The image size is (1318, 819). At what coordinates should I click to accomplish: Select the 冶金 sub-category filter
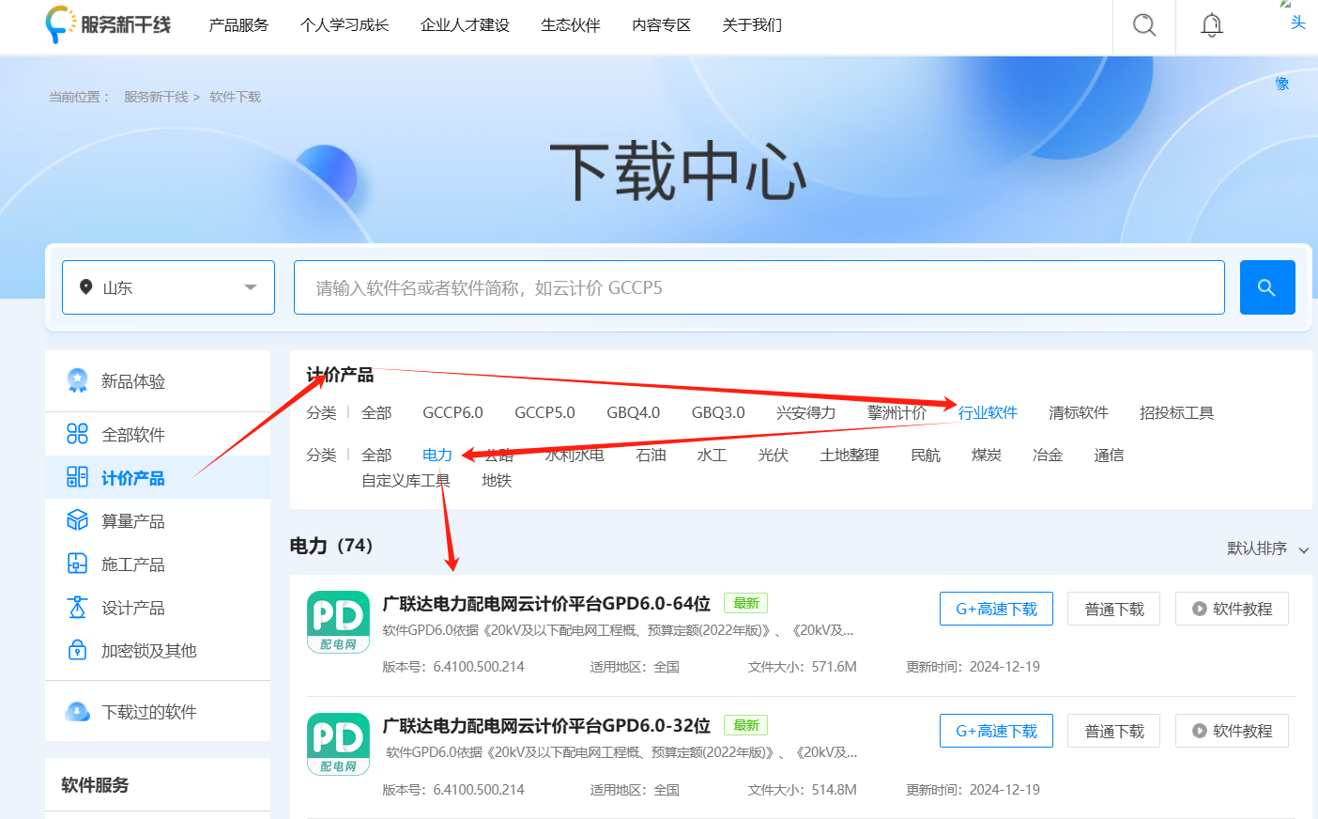1048,455
